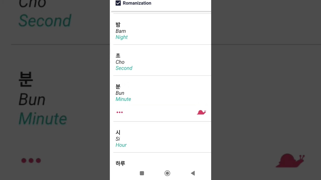Tap the small Cho romanization in the list

120,62
